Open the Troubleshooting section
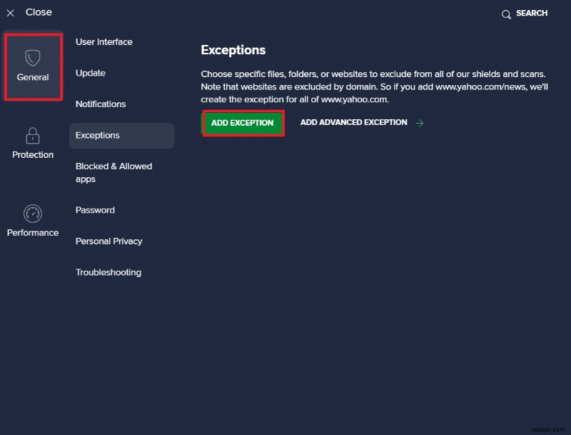This screenshot has width=571, height=435. point(108,273)
